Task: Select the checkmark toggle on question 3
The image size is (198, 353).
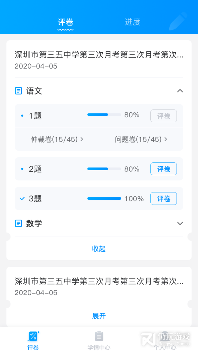Action: [x=22, y=198]
